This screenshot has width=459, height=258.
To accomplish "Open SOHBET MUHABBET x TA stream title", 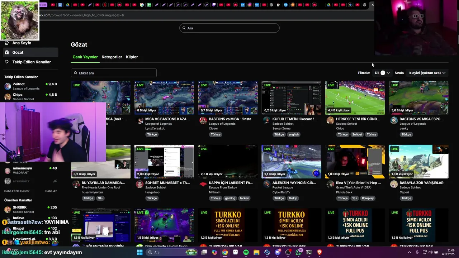I will point(167,183).
